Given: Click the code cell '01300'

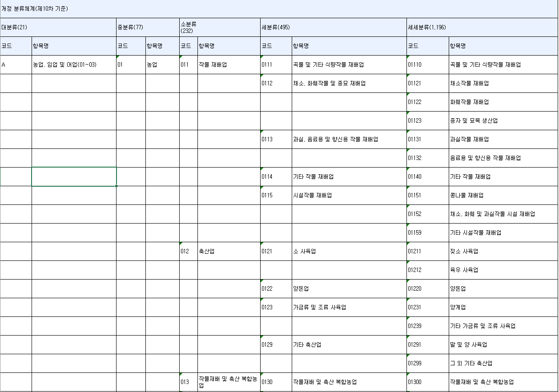Looking at the screenshot, I should click(x=428, y=382).
